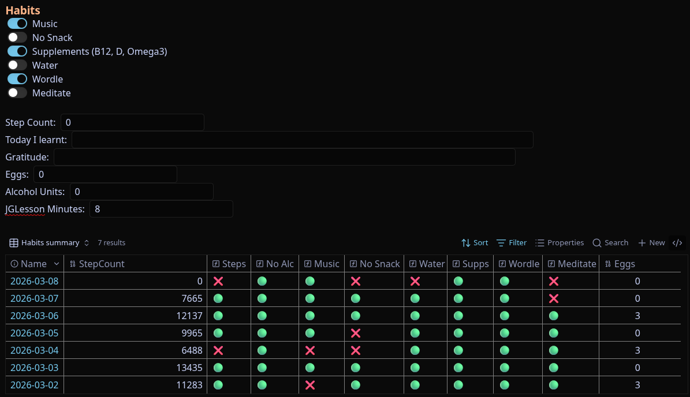Click the Name column info icon
This screenshot has width=690, height=397.
(x=14, y=264)
